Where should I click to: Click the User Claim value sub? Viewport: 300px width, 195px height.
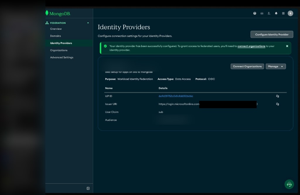161,112
